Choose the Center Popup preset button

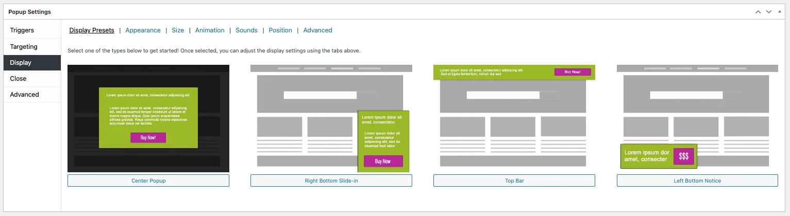(x=148, y=181)
